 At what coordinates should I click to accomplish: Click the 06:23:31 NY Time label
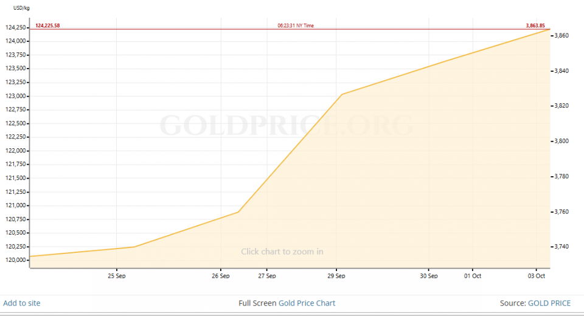[296, 26]
